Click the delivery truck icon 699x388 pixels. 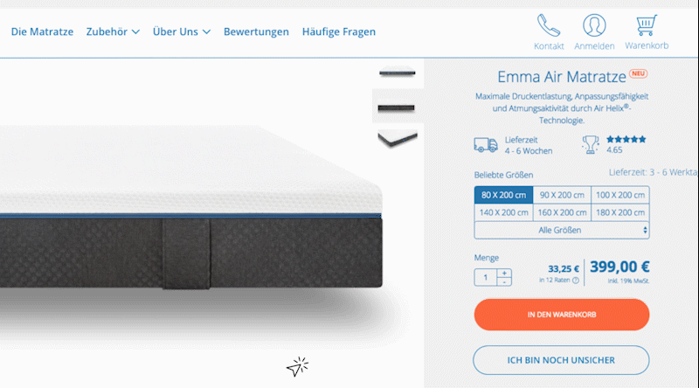pyautogui.click(x=486, y=145)
